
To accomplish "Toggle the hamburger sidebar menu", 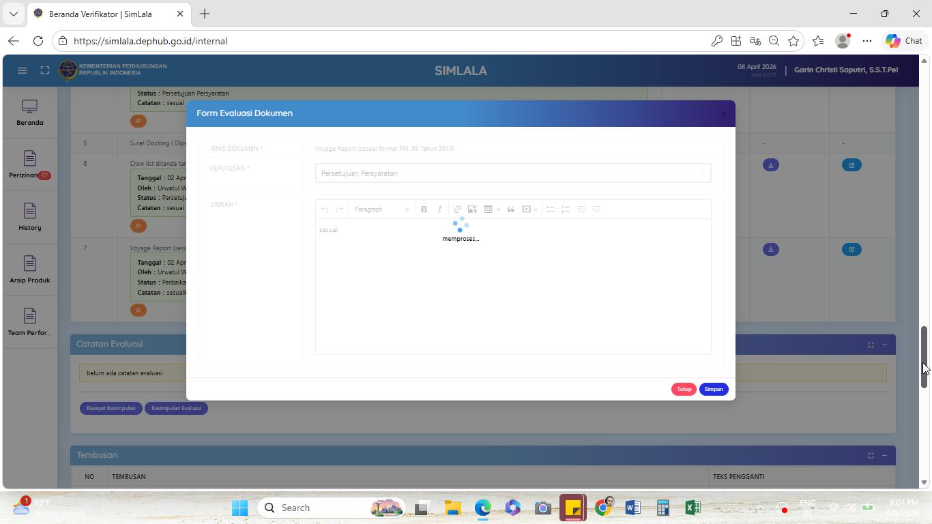I will [22, 70].
